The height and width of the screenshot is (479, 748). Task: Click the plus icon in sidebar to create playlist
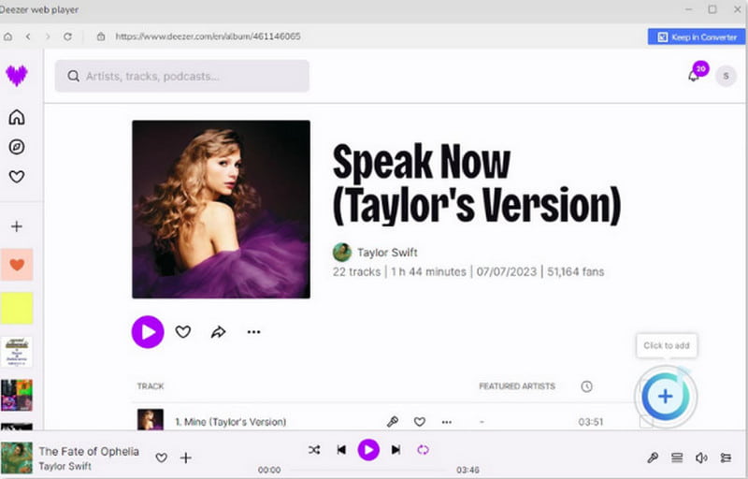[17, 226]
